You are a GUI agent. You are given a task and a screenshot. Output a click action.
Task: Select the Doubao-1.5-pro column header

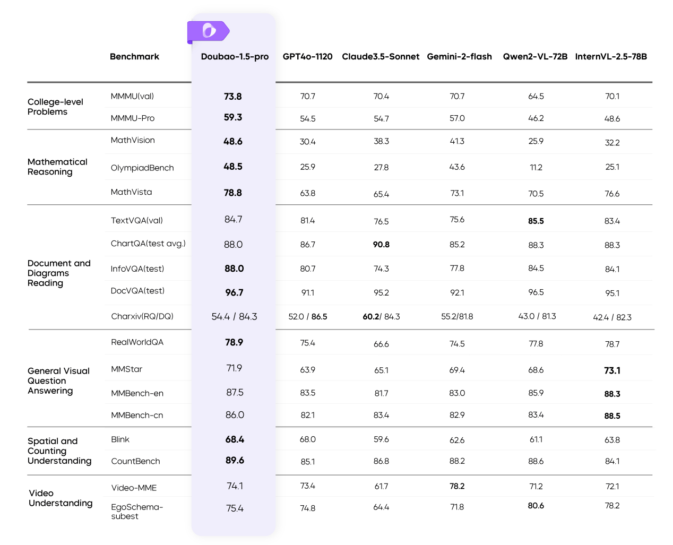tap(235, 57)
